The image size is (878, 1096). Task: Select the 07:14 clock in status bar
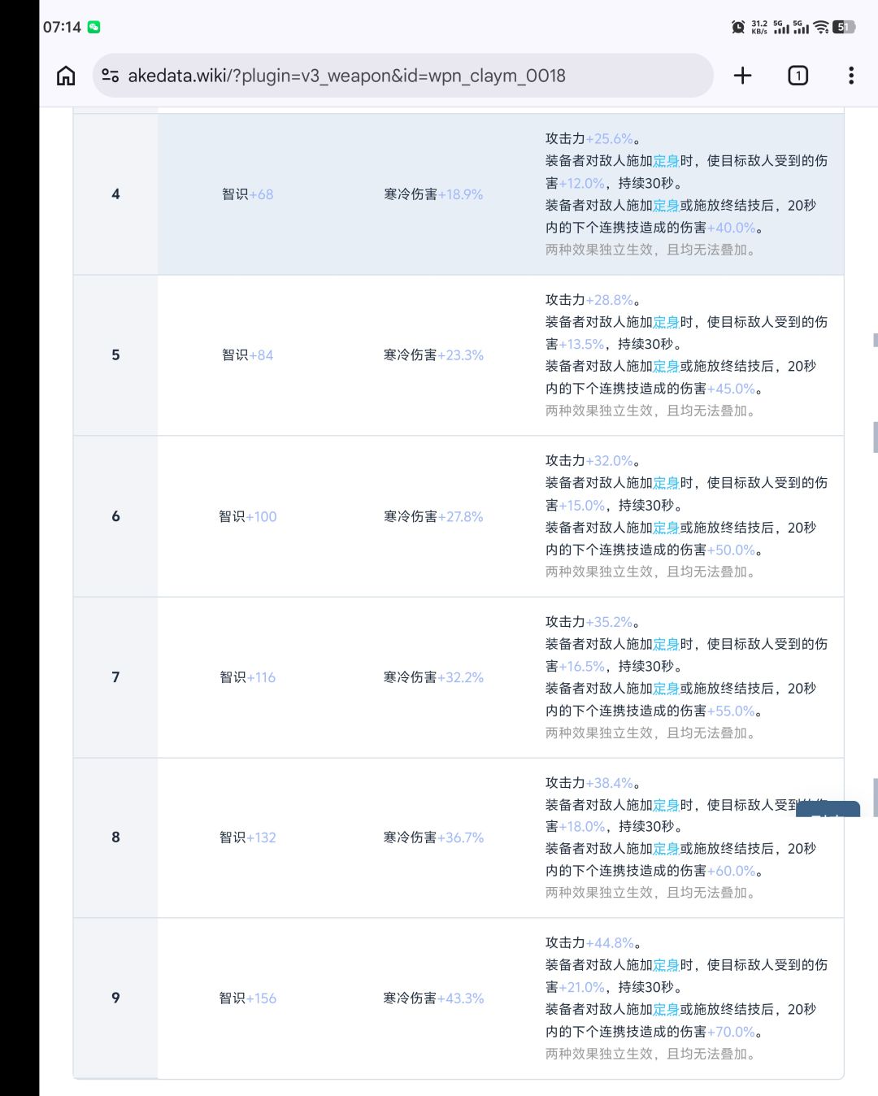pyautogui.click(x=62, y=27)
